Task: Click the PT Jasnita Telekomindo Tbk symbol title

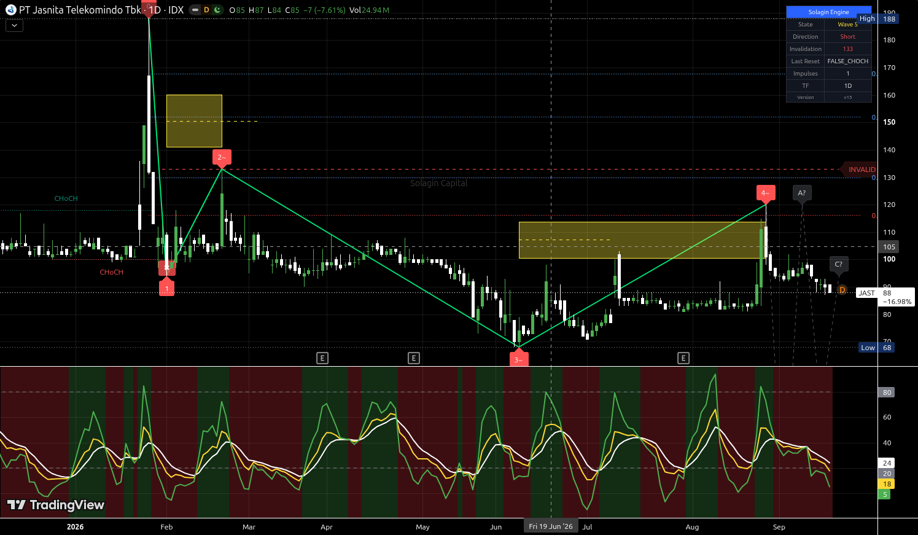Action: 80,10
